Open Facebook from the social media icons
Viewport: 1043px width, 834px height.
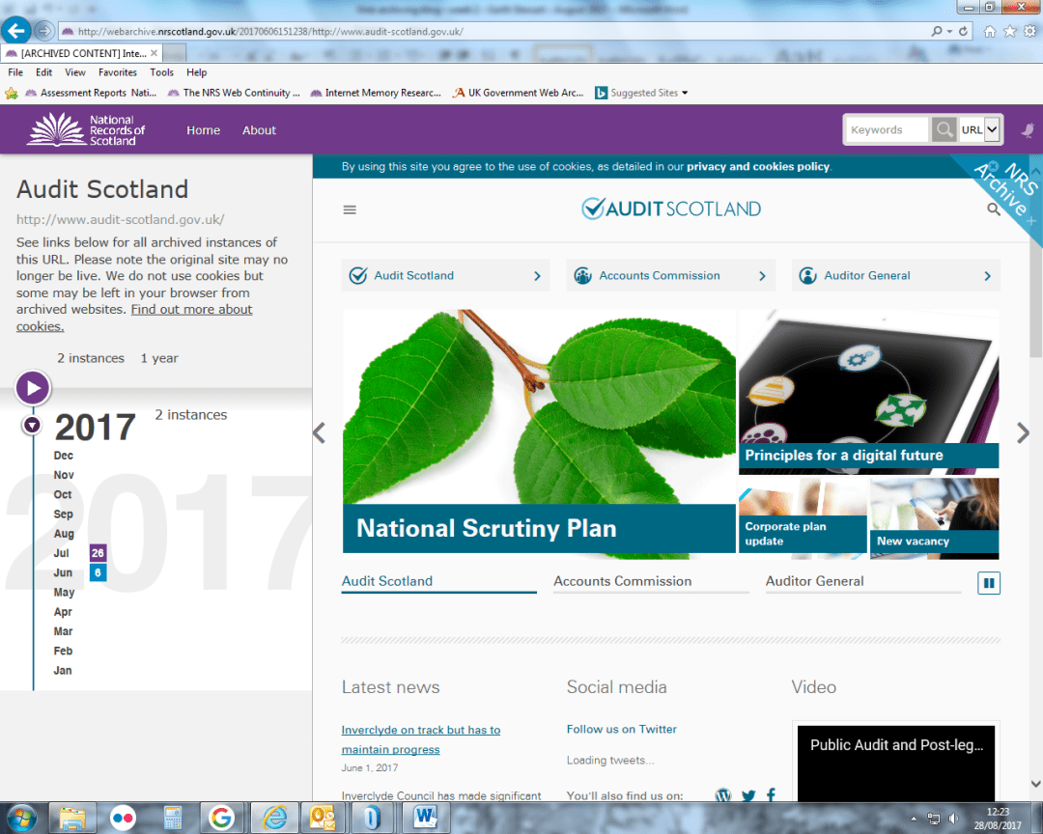pos(771,794)
